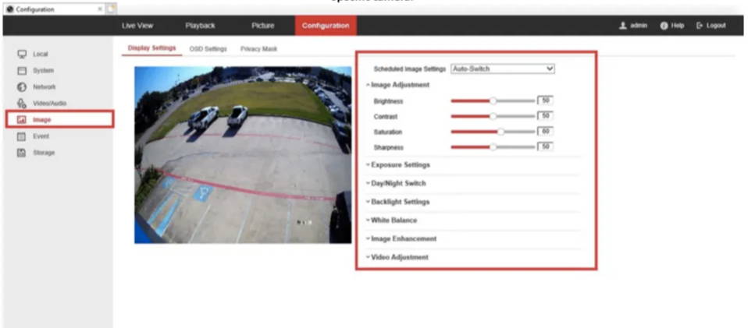
Task: Close the Configuration browser tab
Action: (x=101, y=9)
